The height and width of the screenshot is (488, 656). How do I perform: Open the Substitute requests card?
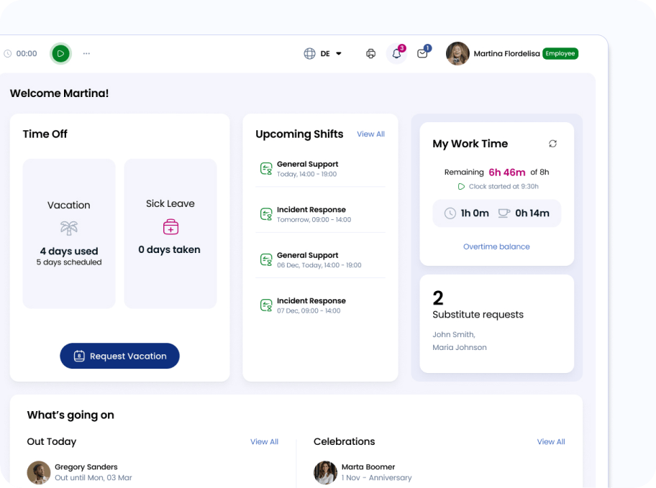(496, 323)
